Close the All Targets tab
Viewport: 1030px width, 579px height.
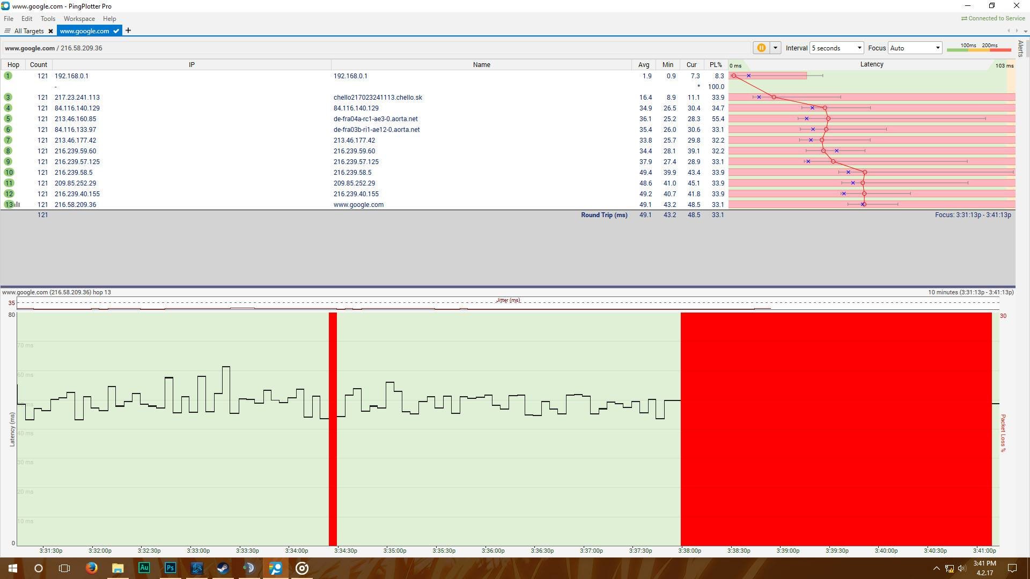click(50, 31)
